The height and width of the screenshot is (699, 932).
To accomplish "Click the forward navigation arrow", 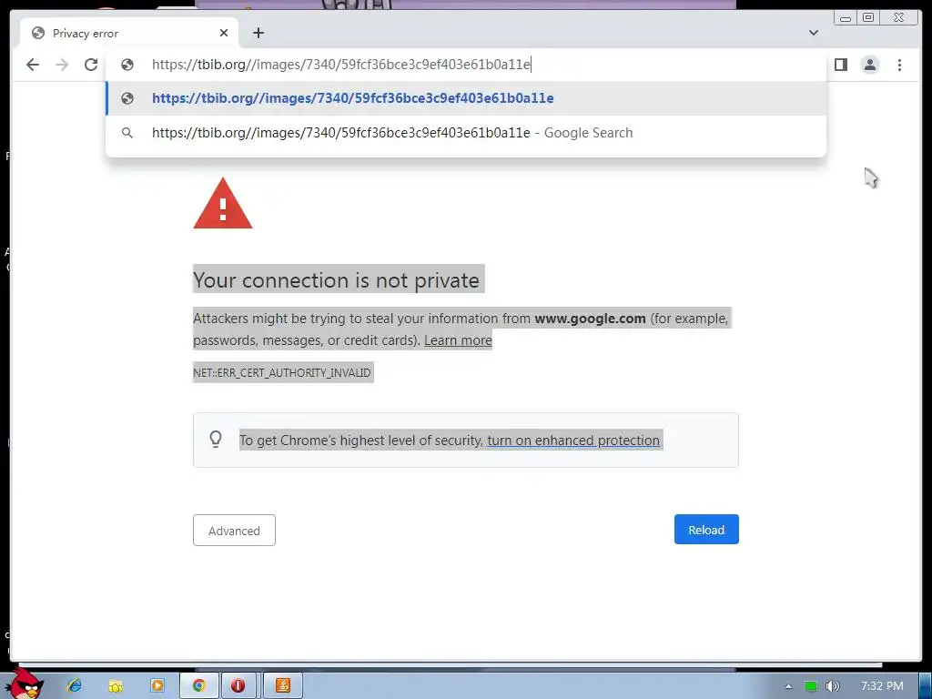I will [x=62, y=65].
